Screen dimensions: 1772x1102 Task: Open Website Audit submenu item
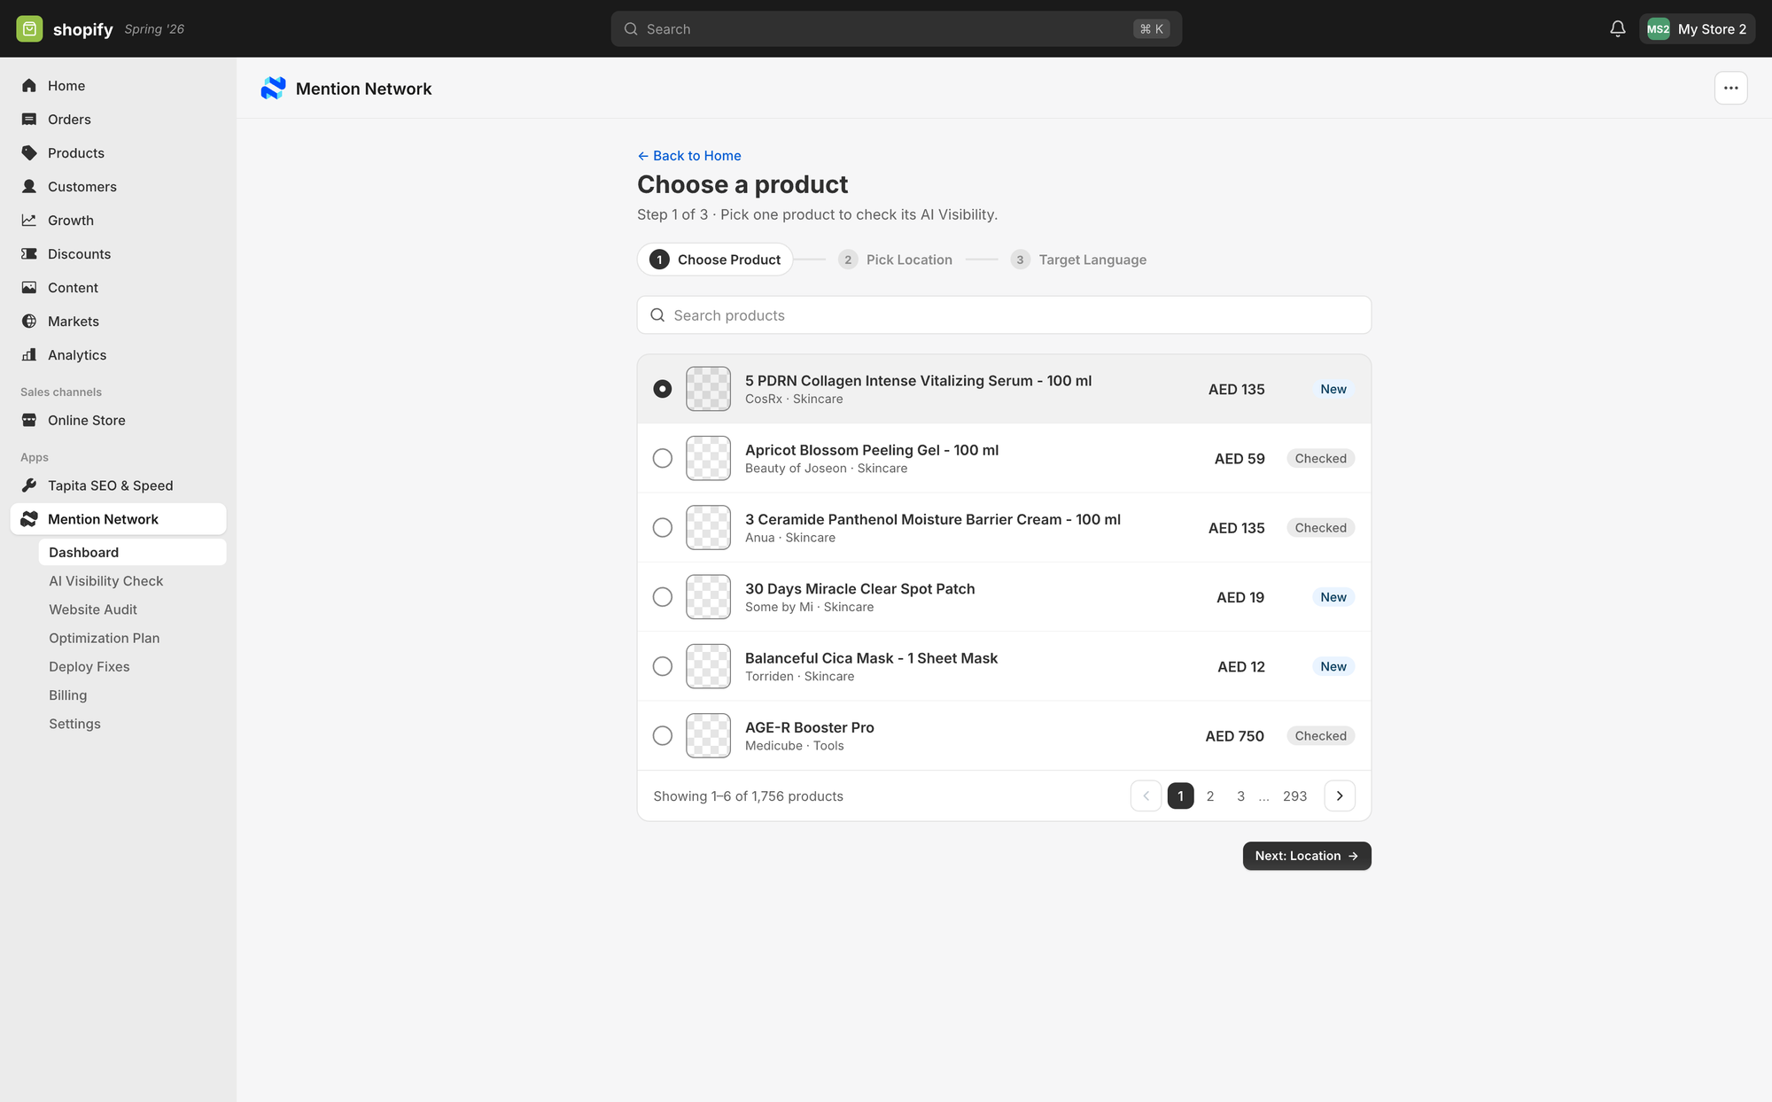(93, 609)
